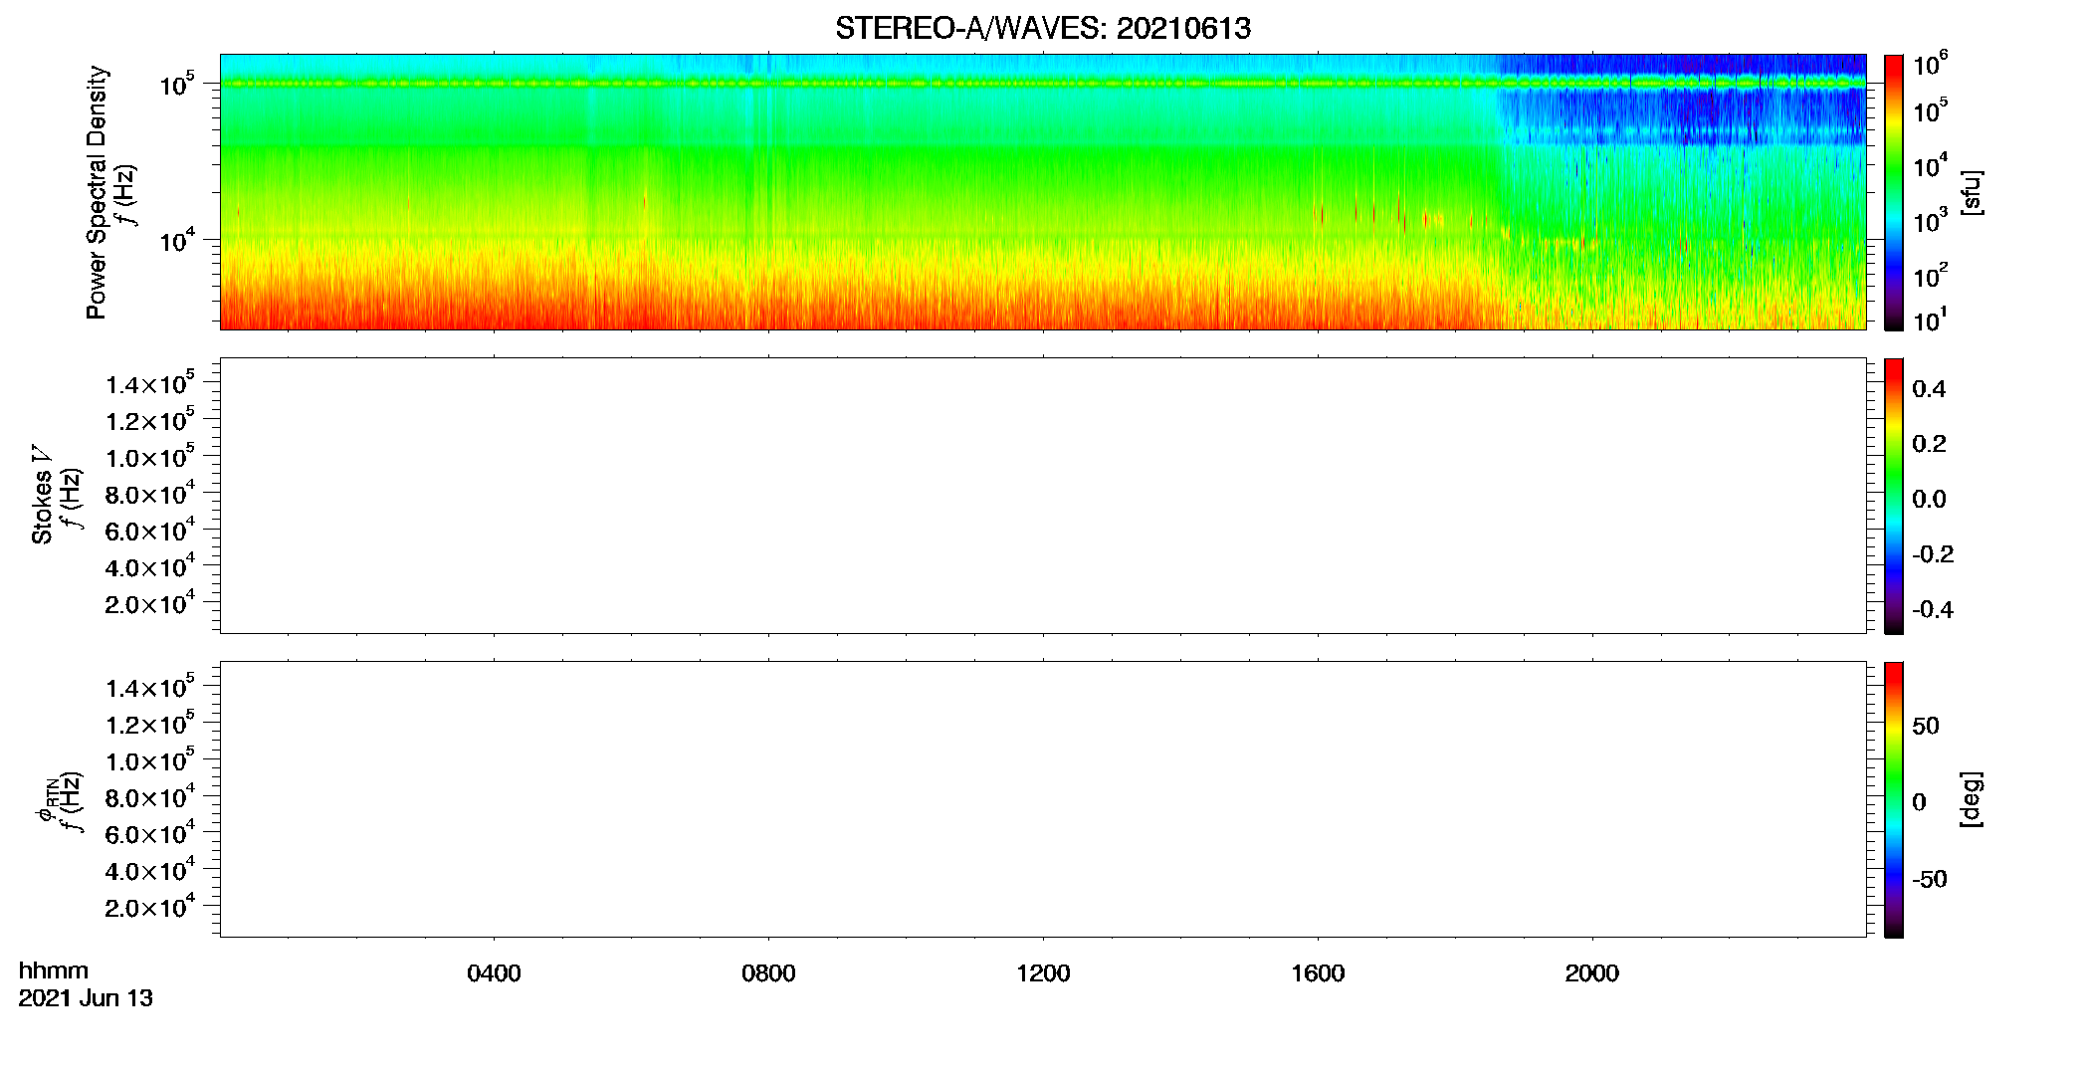The image size is (2086, 1075).
Task: Click the "2000" time axis label
Action: (x=1592, y=973)
